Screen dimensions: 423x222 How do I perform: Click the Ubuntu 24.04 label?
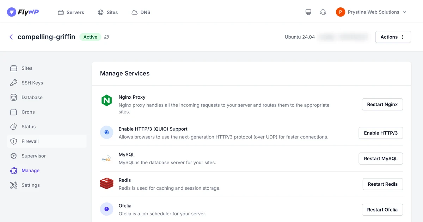300,37
